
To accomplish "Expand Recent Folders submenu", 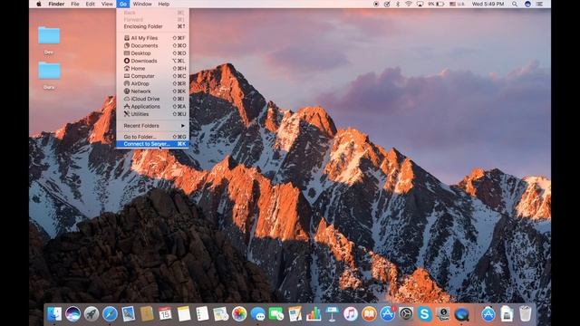I will point(152,126).
